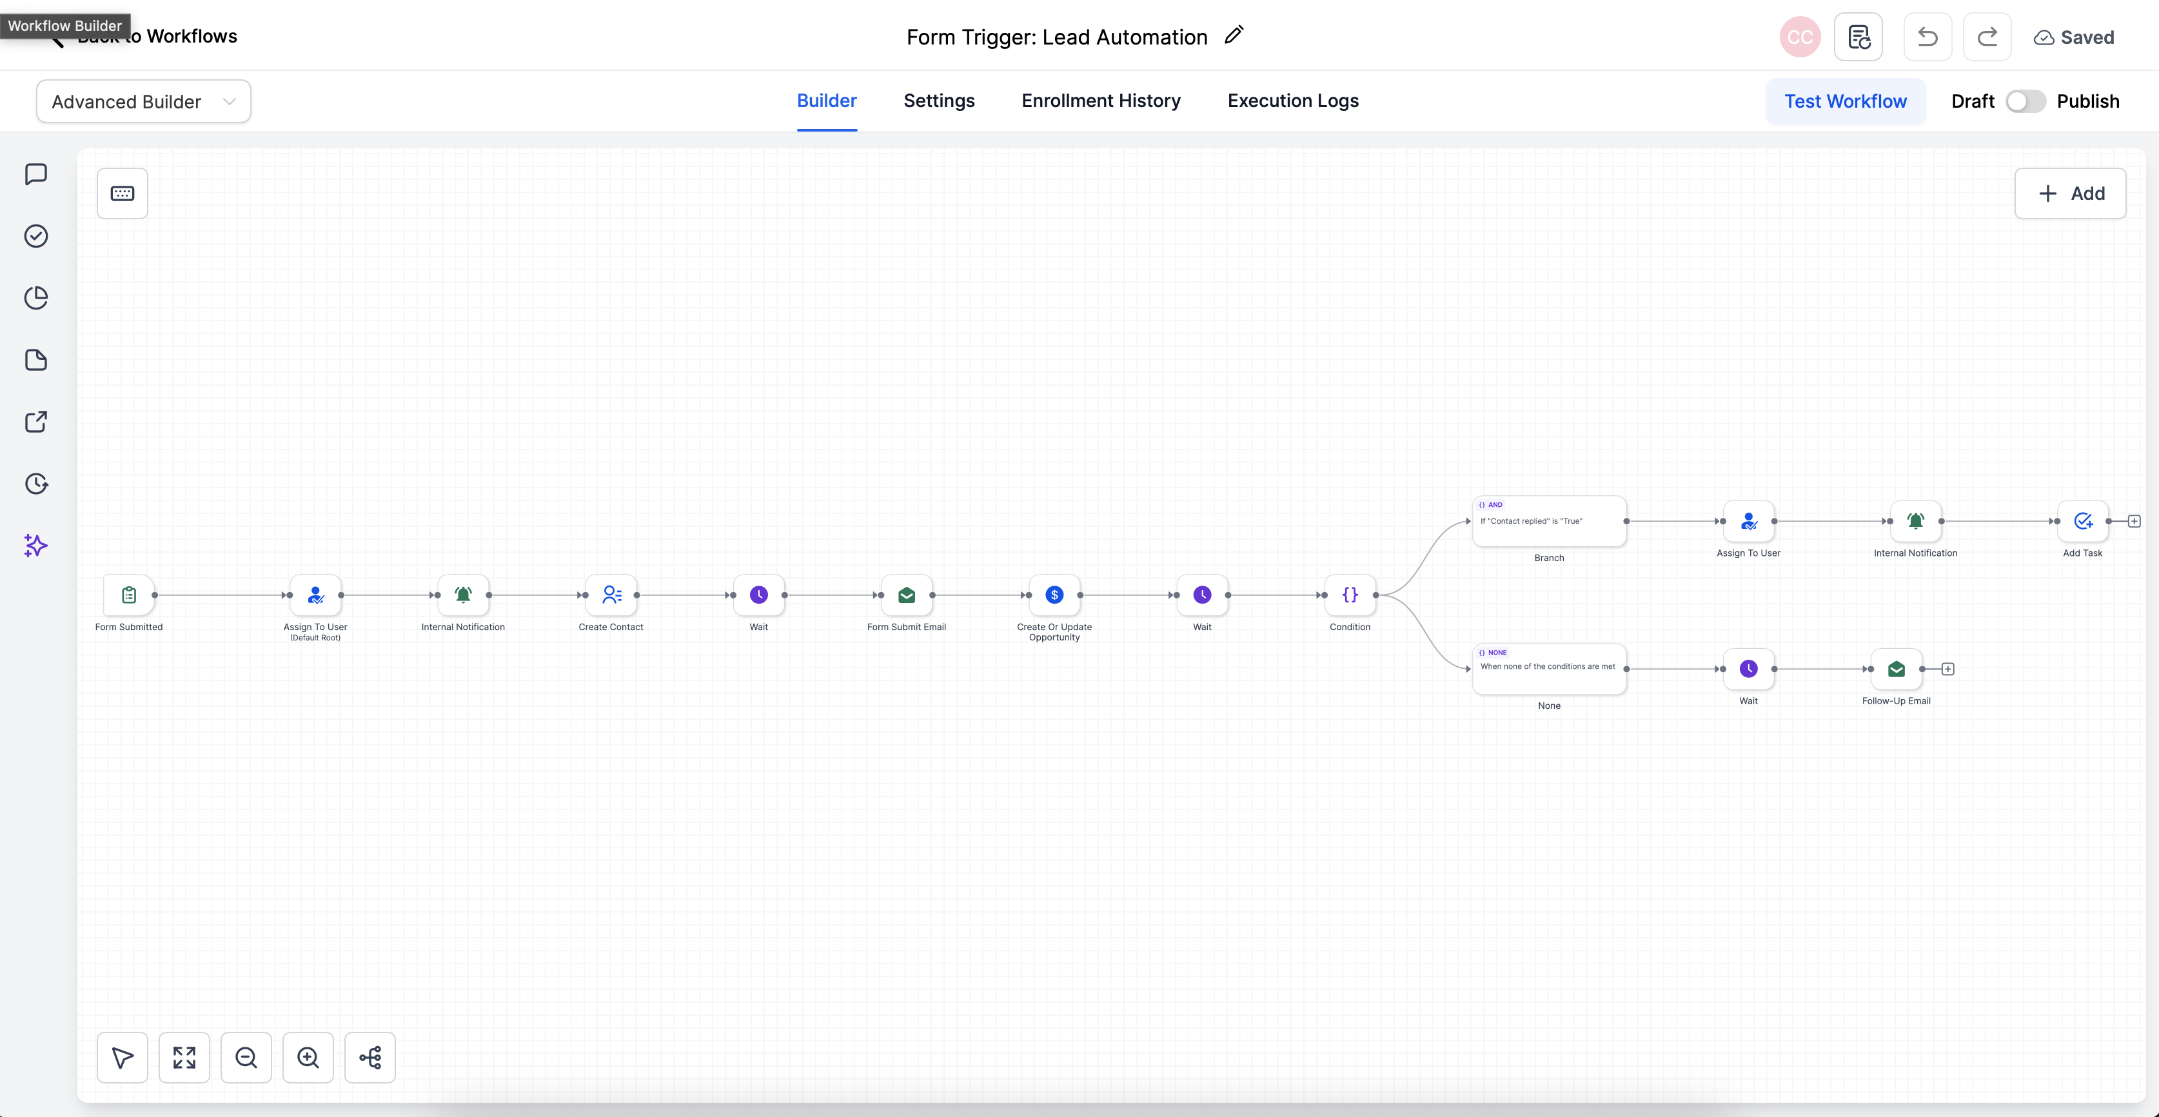Screen dimensions: 2159x1117
Task: Open the comments sidebar icon
Action: pyautogui.click(x=36, y=174)
